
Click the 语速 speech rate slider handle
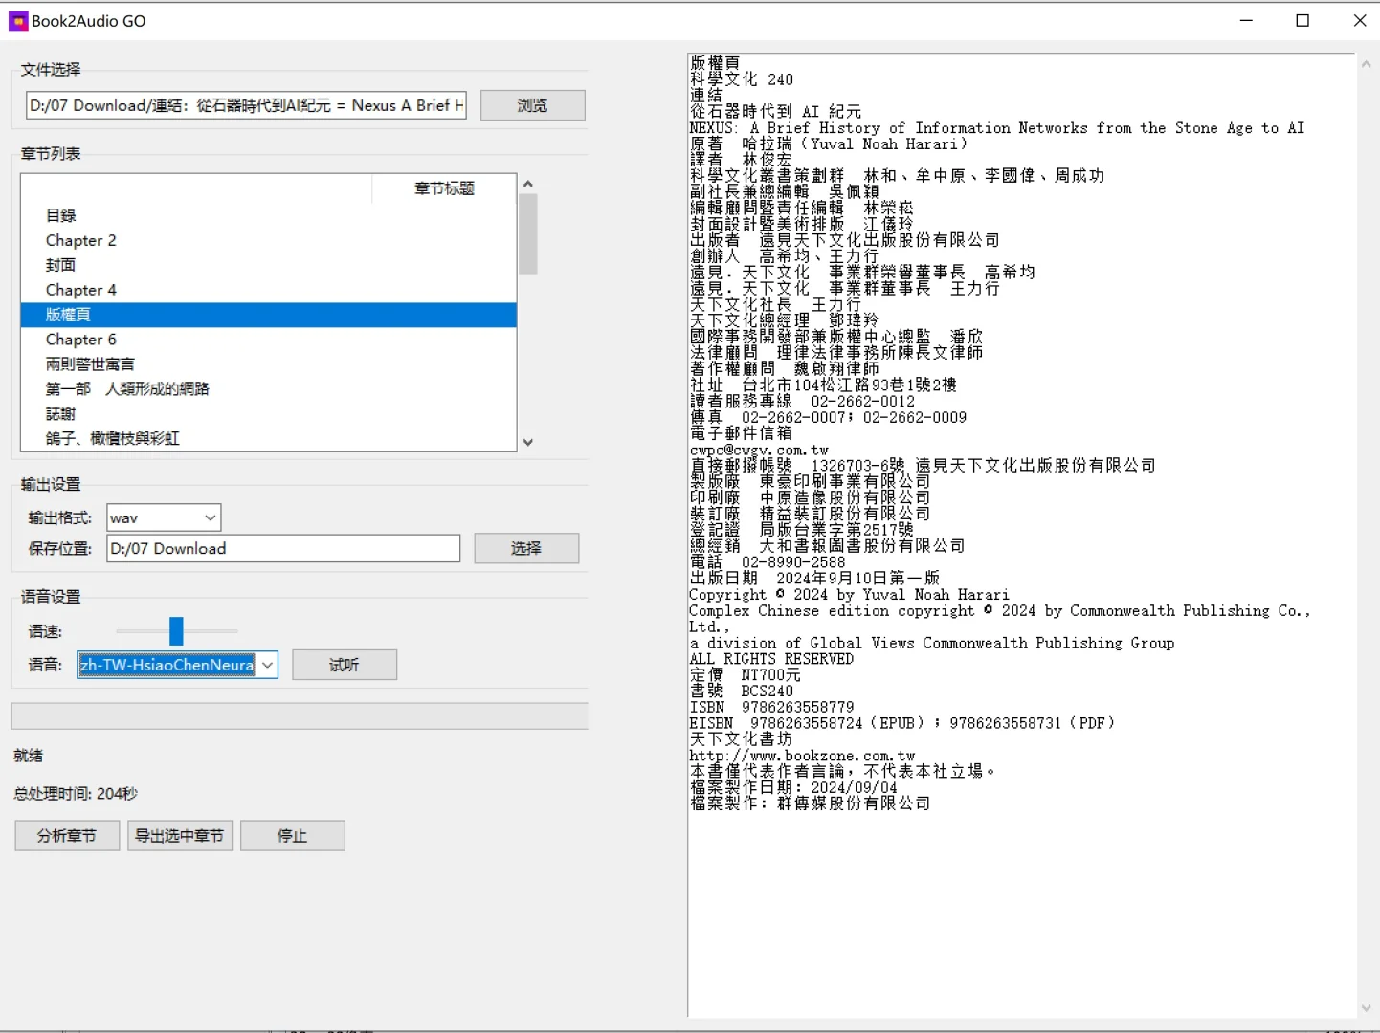point(176,631)
